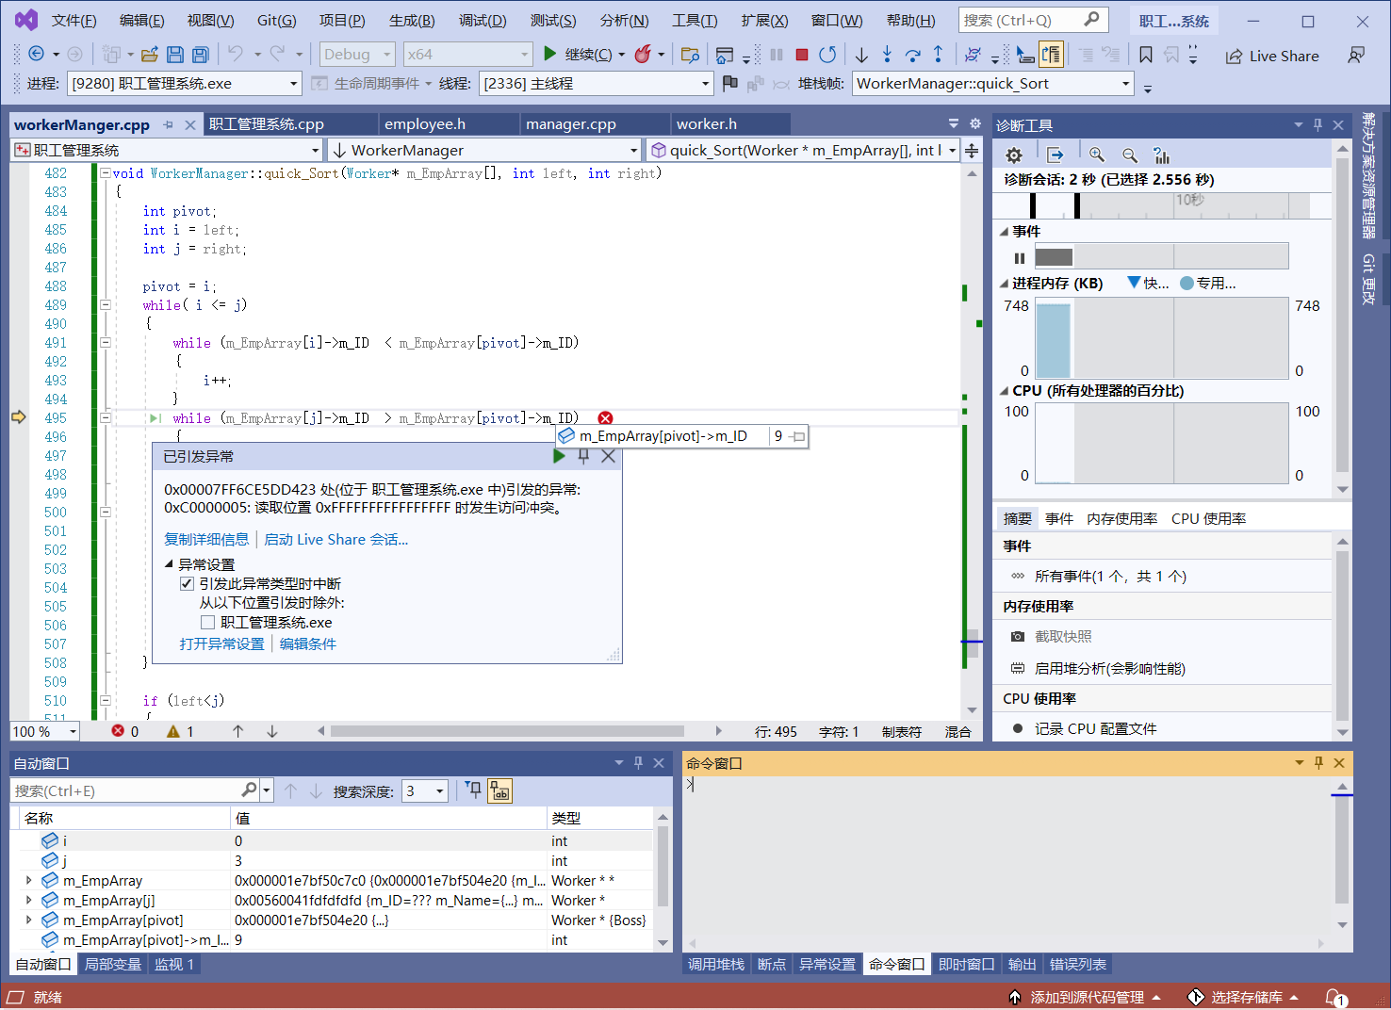Open the thread 主线程 dropdown
Image resolution: width=1391 pixels, height=1010 pixels.
pyautogui.click(x=597, y=83)
